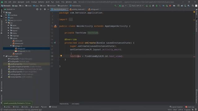
Task: Open the Pixel 2 API 30 device dropdown
Action: [136, 6]
